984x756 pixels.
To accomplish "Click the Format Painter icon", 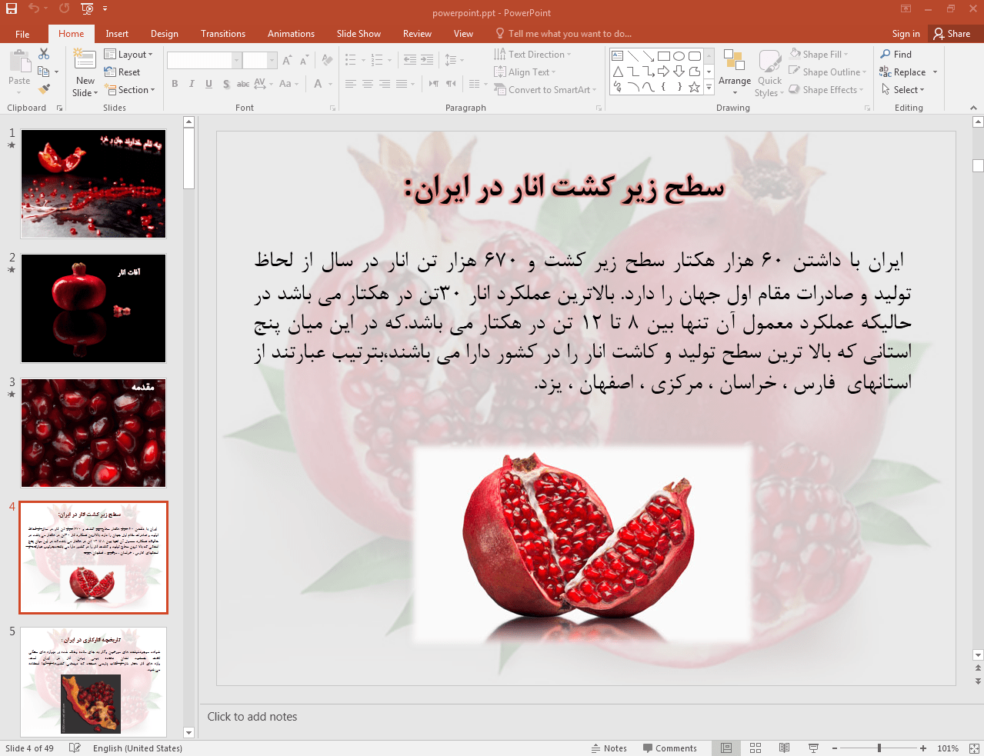I will [x=44, y=89].
